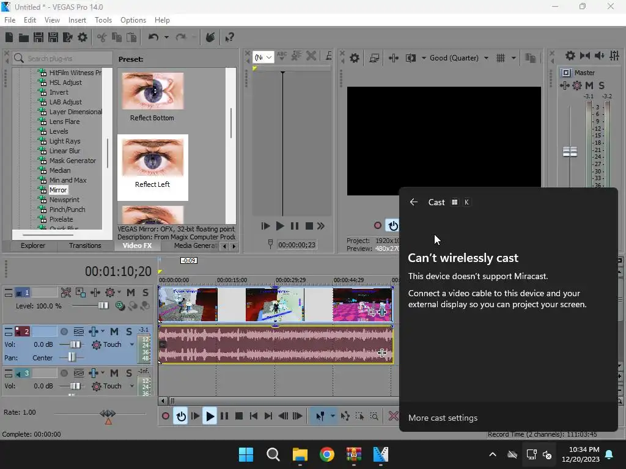Screen dimensions: 626x469
Task: Open Master bus FX gear icon
Action: coord(577,85)
